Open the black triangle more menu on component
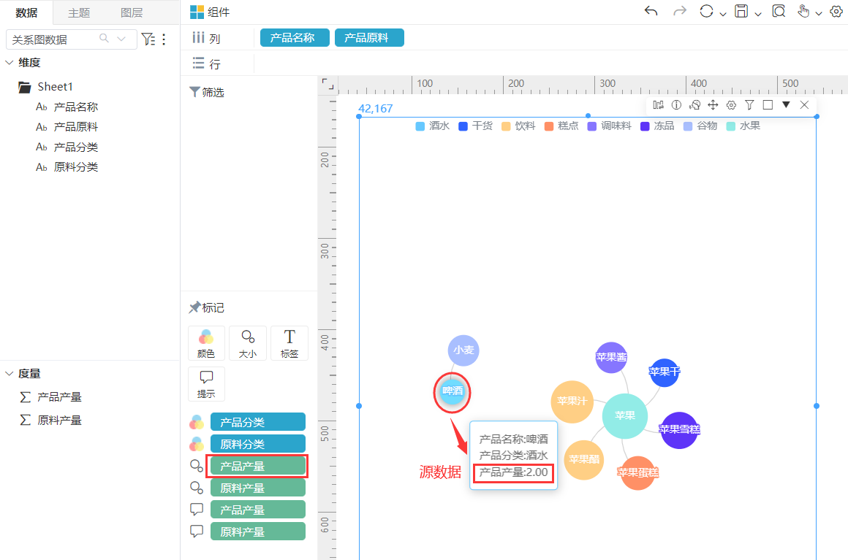The width and height of the screenshot is (848, 560). (x=786, y=104)
